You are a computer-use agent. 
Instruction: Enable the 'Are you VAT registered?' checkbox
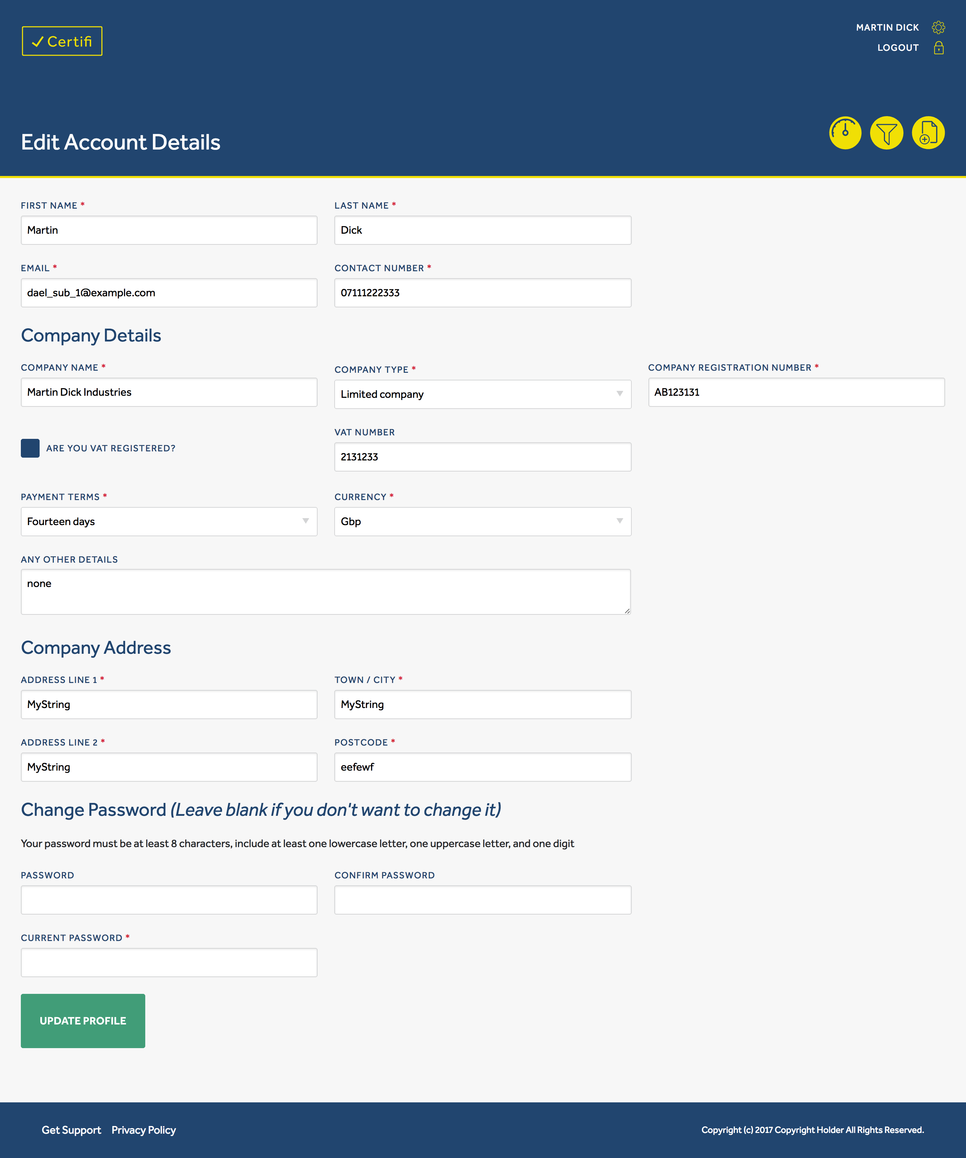pyautogui.click(x=30, y=448)
